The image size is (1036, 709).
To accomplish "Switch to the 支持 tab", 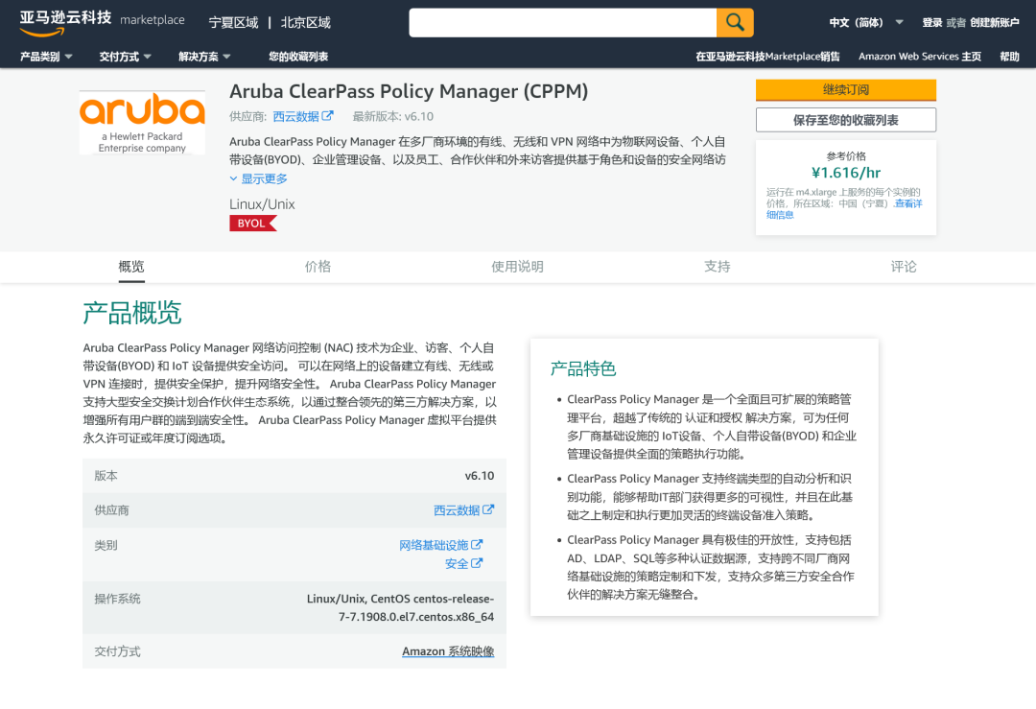I will (717, 267).
